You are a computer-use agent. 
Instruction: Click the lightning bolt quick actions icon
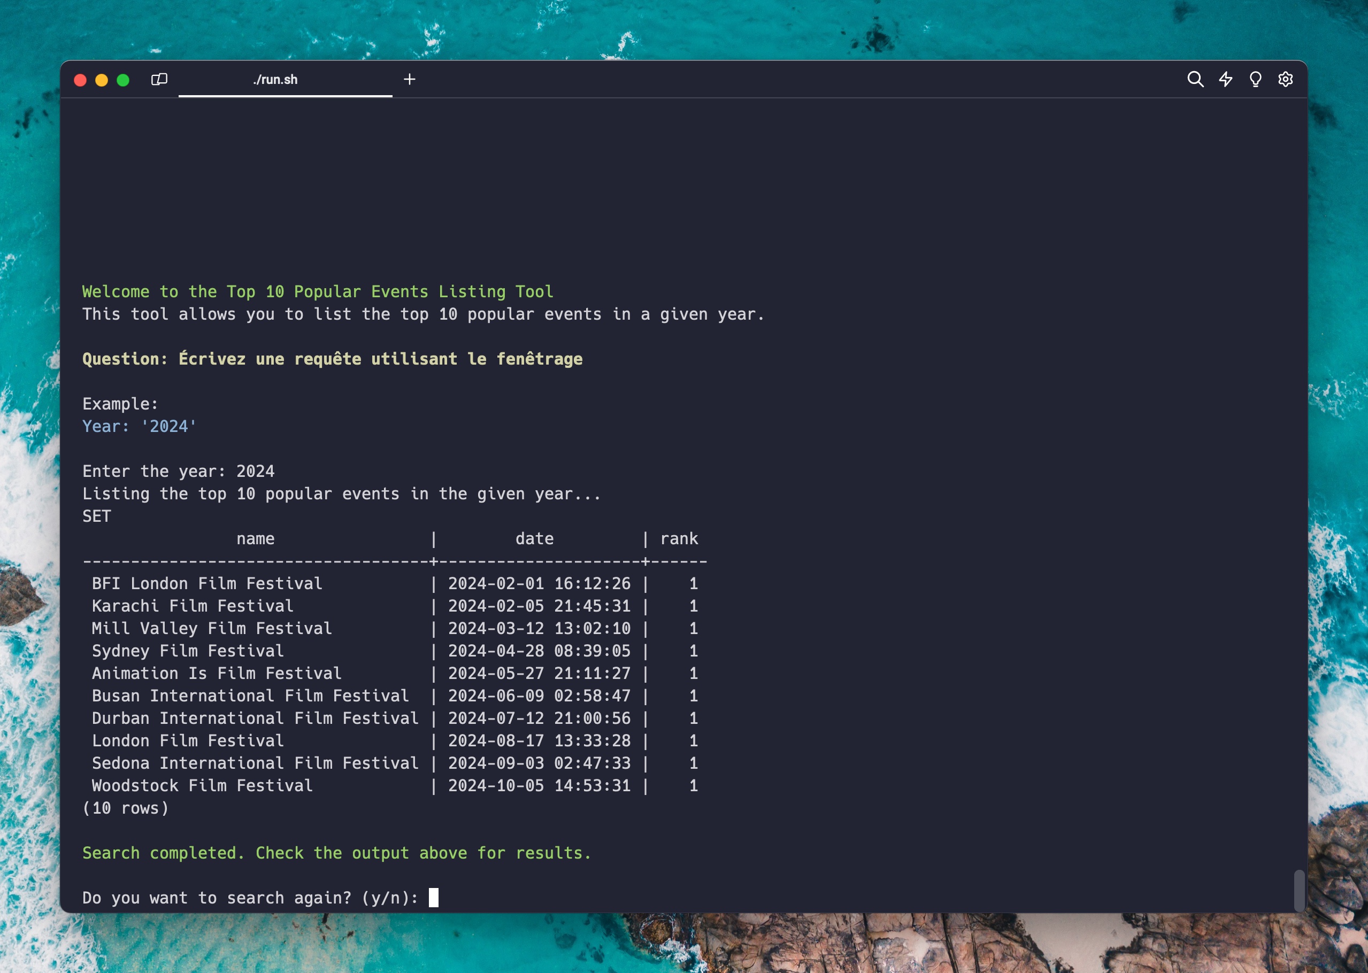point(1225,80)
